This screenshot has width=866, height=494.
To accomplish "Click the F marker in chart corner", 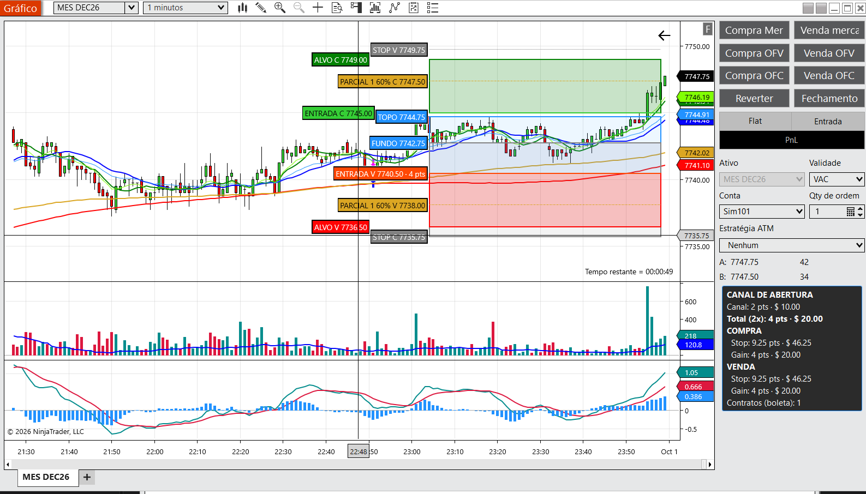I will [708, 29].
